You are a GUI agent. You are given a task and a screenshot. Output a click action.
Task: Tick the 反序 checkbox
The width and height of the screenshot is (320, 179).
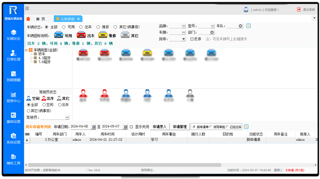point(192,39)
